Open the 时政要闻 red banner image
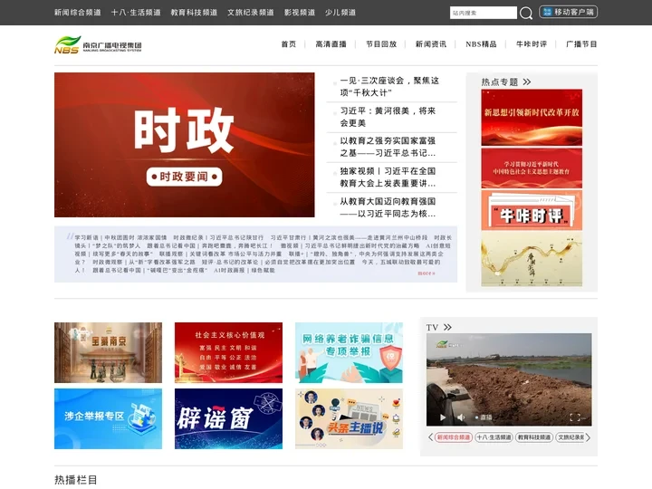Viewport: 652px width, 489px height. tap(184, 145)
